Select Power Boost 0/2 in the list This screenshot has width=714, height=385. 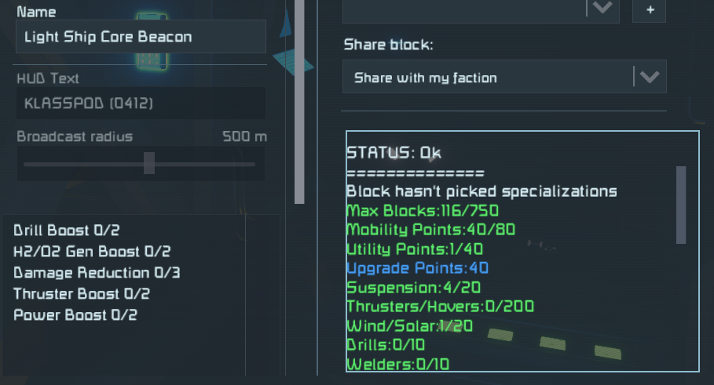tap(75, 315)
